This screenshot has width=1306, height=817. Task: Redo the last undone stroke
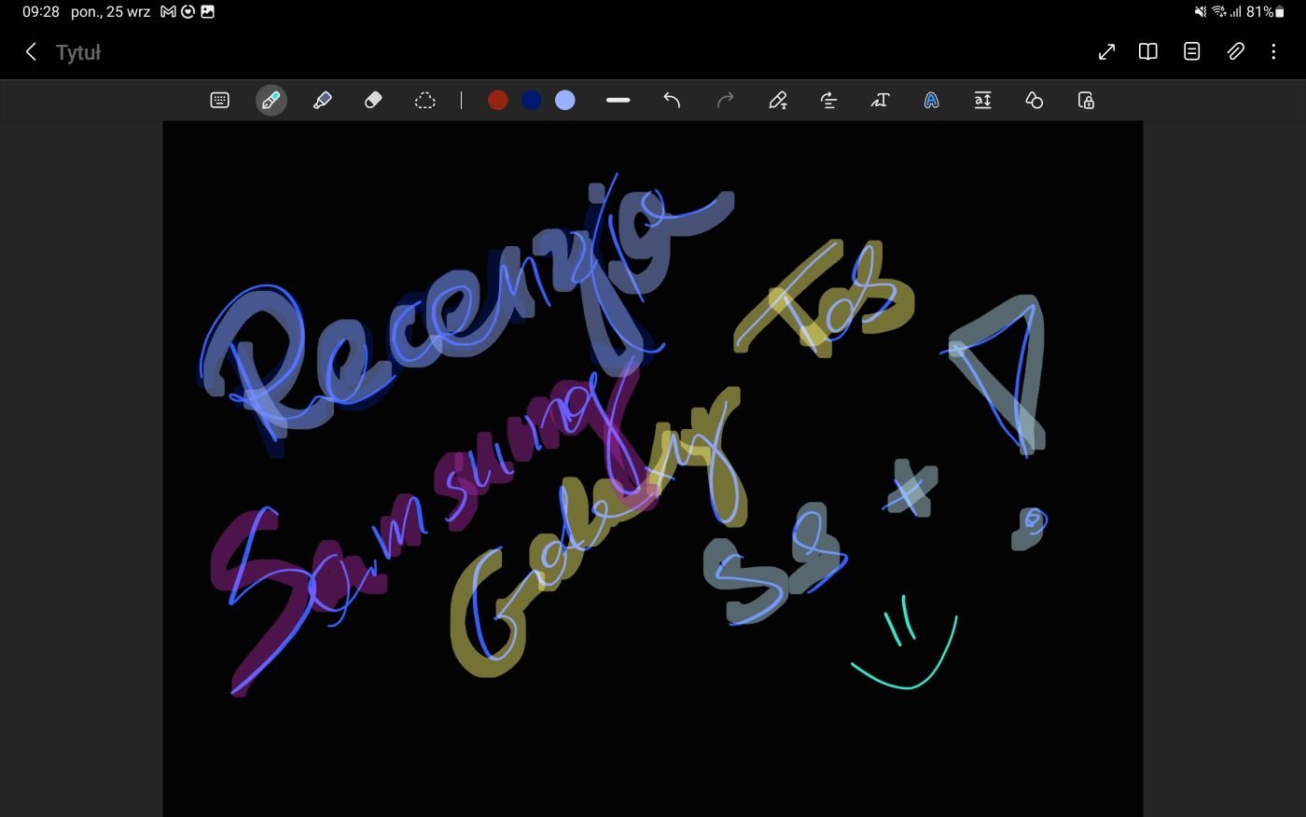[x=725, y=100]
